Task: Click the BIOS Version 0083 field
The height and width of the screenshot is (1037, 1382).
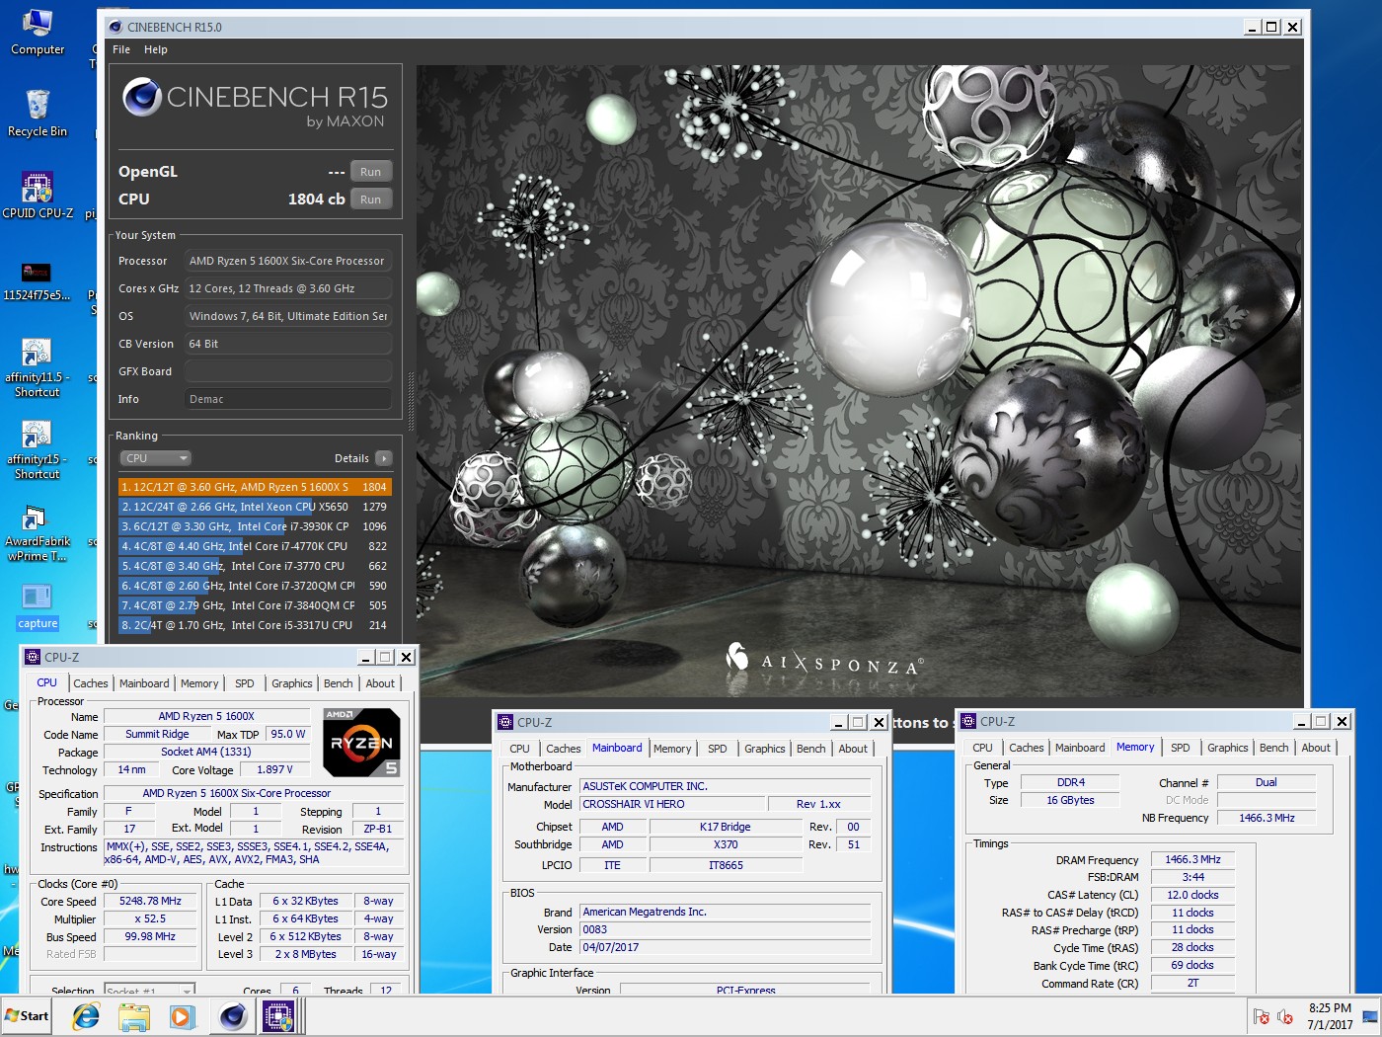Action: [726, 929]
